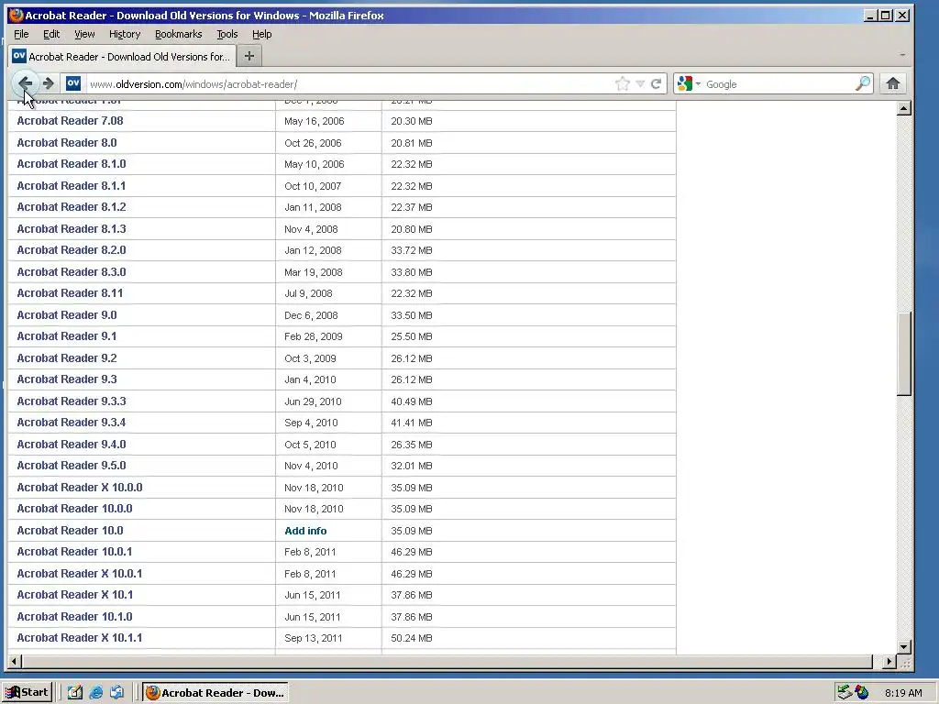Open the Acrobat Reader 9.4.0 link
Screen dimensions: 939x704
pyautogui.click(x=72, y=445)
